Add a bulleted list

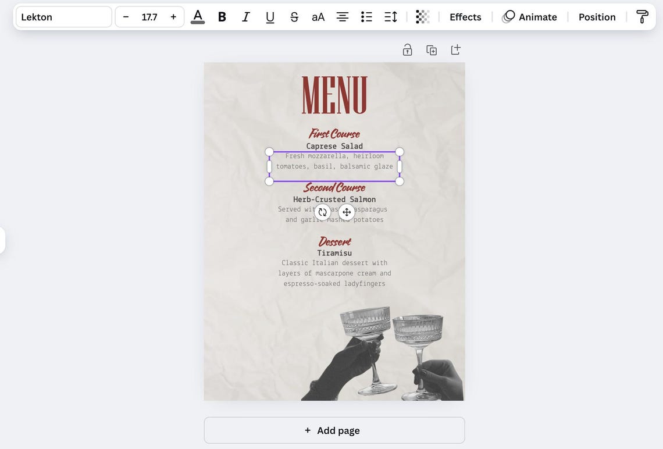point(366,16)
